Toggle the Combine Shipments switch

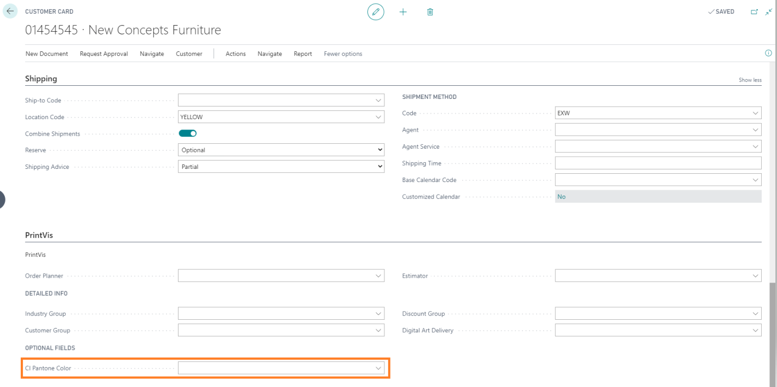[x=188, y=133]
